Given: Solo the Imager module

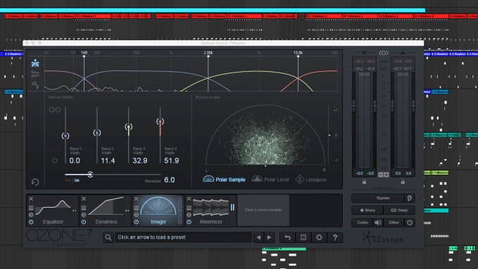Looking at the screenshot, I should pyautogui.click(x=137, y=215).
